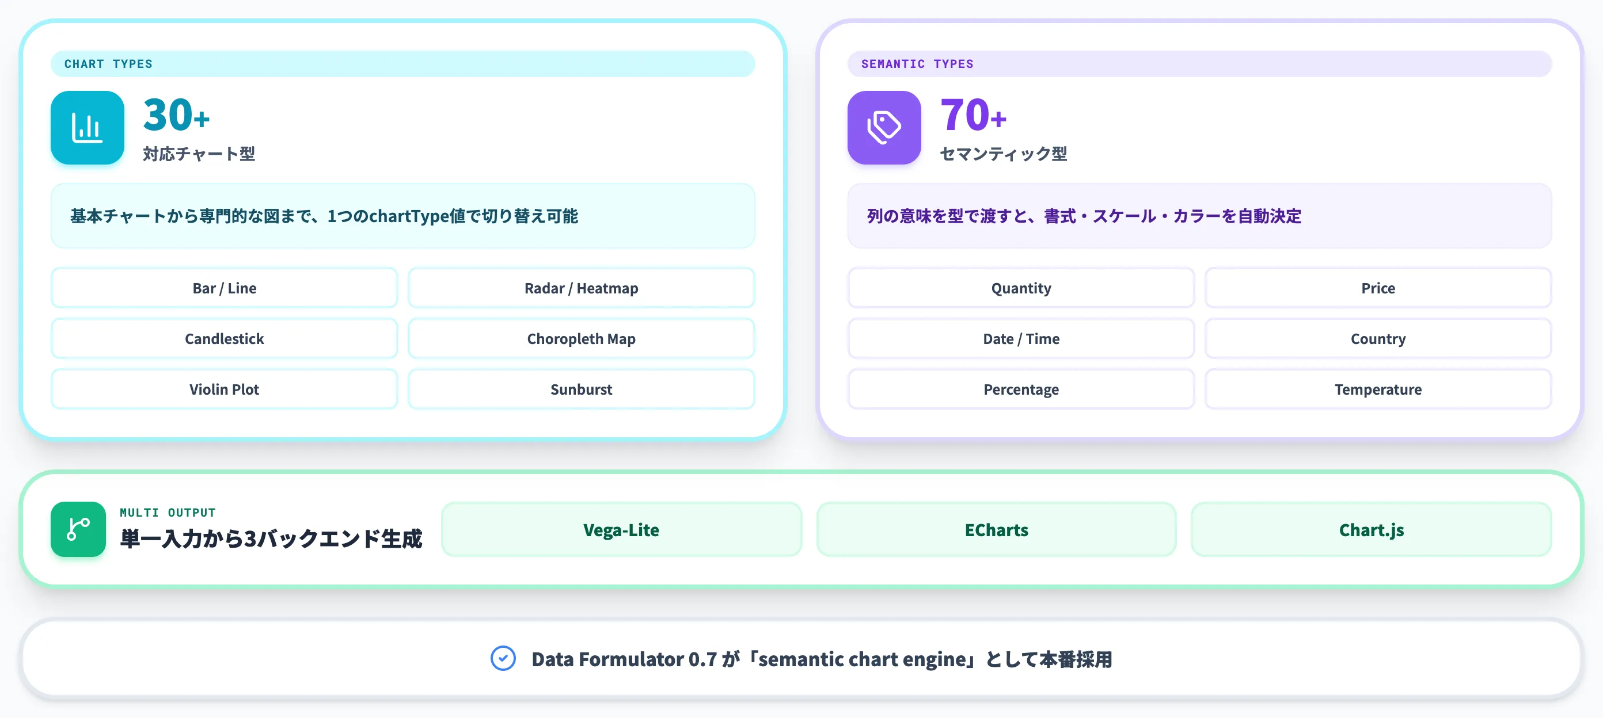Click the セマンティック型 caption
1603x718 pixels.
(1003, 154)
